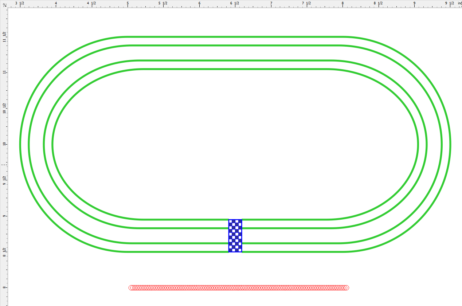Click the 5 mark on horizontal ruler
This screenshot has height=306, width=462.
point(128,3)
